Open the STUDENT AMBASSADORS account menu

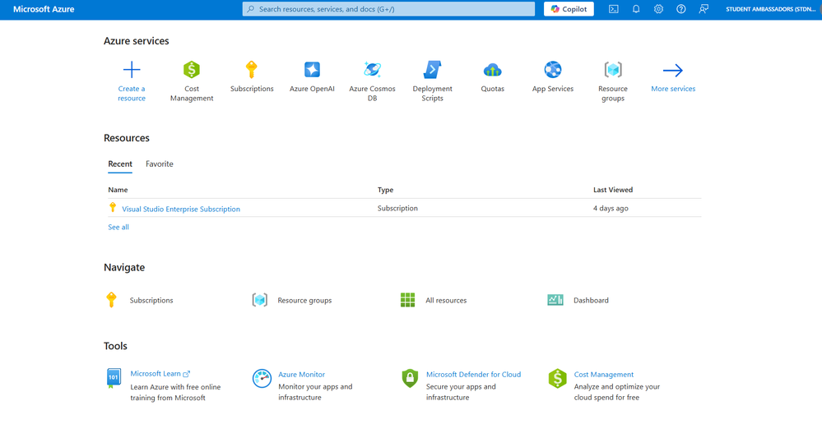771,9
